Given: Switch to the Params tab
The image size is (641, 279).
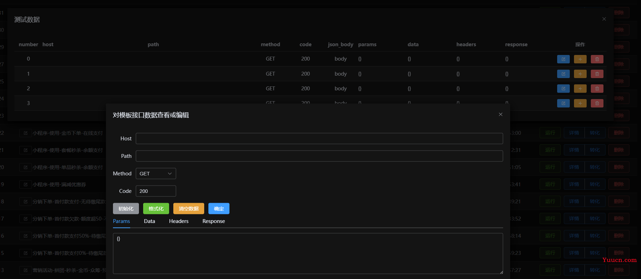Looking at the screenshot, I should point(121,221).
